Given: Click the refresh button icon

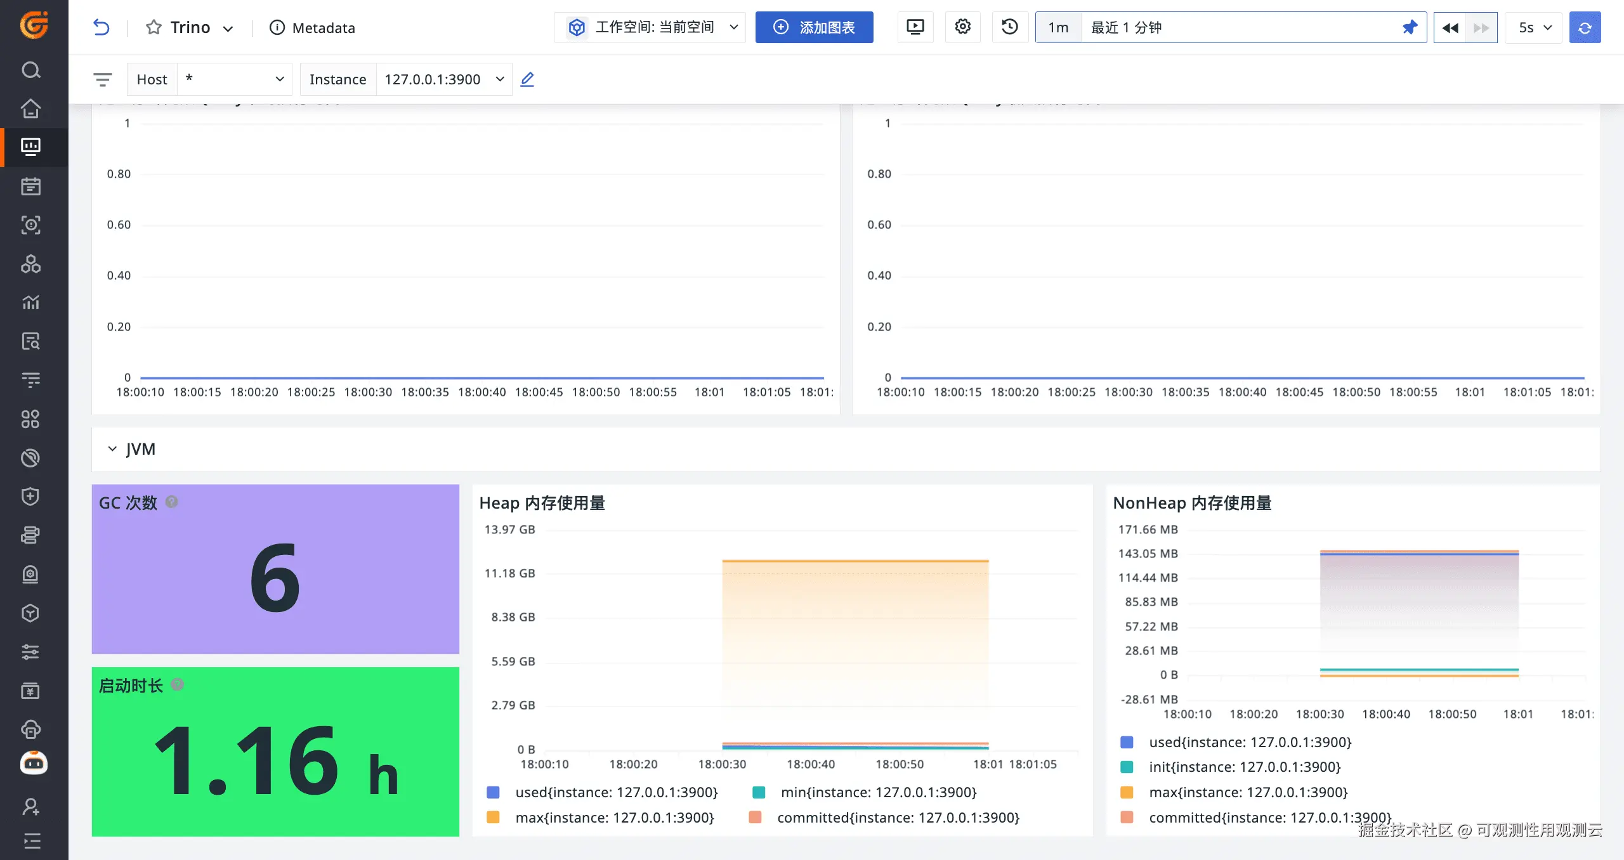Looking at the screenshot, I should pyautogui.click(x=1584, y=27).
